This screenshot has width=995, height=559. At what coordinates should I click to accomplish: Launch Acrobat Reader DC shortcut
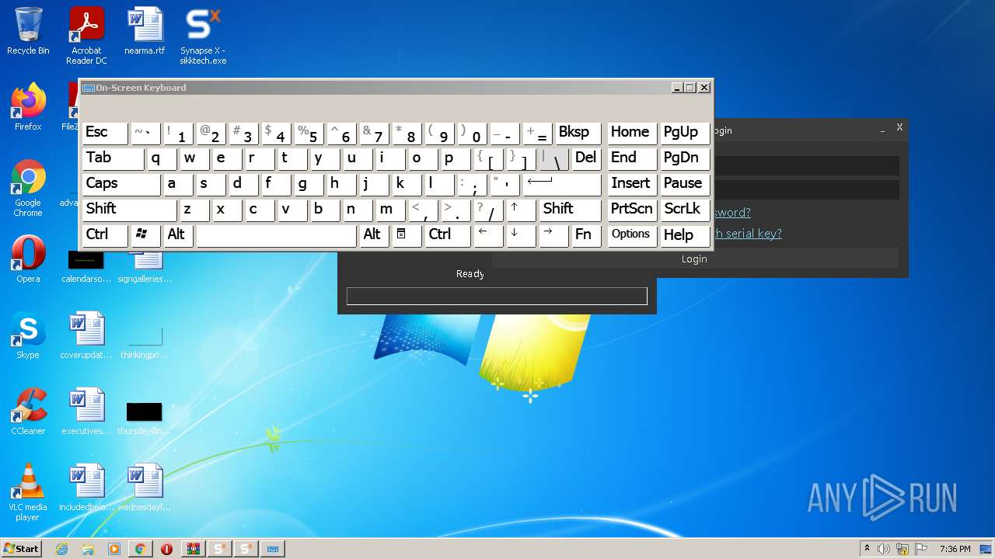coord(86,36)
